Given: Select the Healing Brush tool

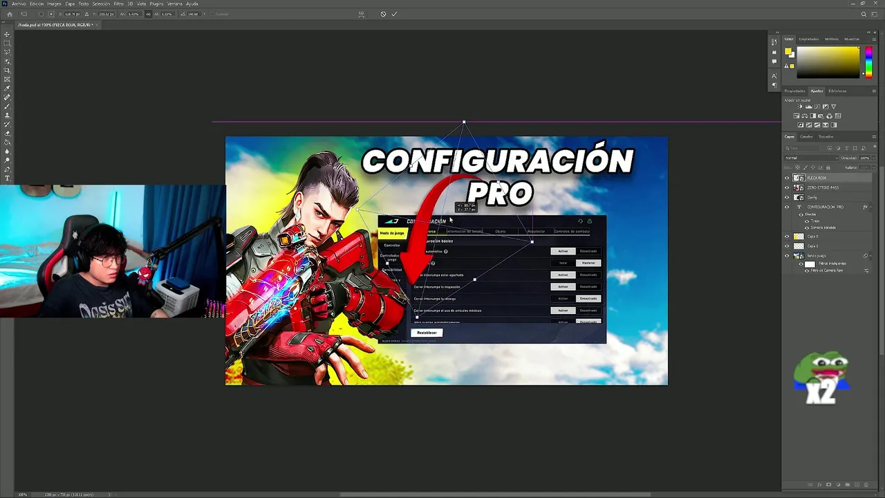Looking at the screenshot, I should (x=8, y=97).
